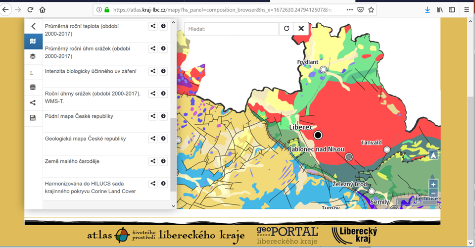475x248 pixels.
Task: Click the composition list scrollbar thumb
Action: click(x=173, y=154)
